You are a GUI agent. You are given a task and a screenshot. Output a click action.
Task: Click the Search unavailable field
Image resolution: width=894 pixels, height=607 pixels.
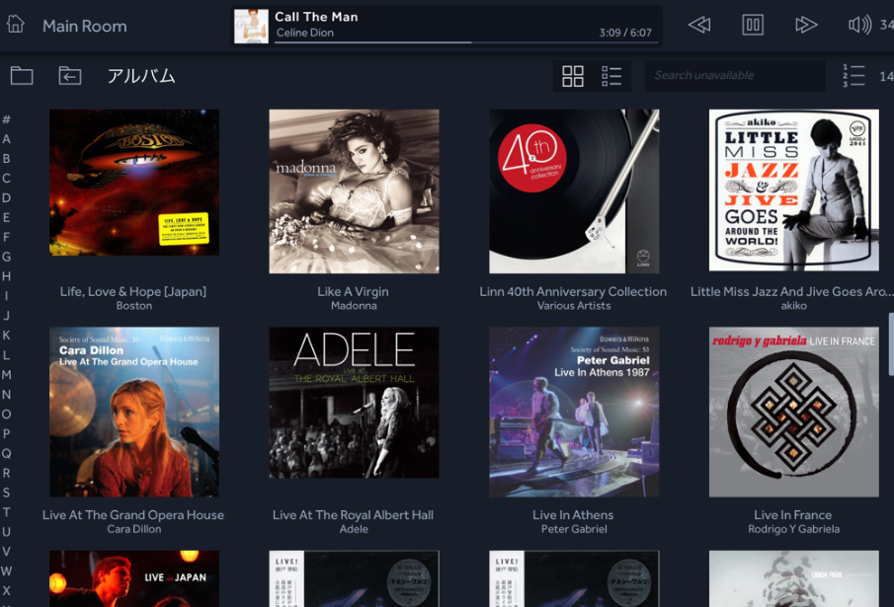tap(735, 76)
